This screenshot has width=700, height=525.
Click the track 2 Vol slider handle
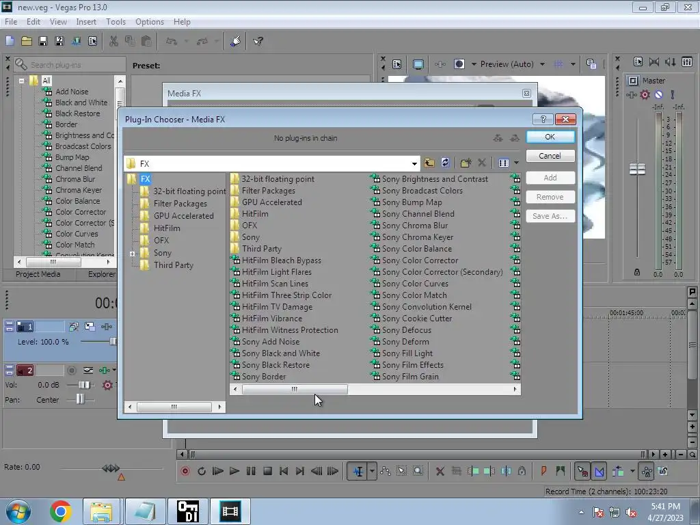(84, 385)
